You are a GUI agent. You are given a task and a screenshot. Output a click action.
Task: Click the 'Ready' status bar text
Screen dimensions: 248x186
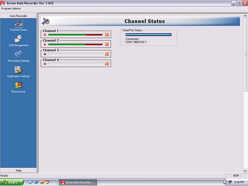tap(4, 176)
